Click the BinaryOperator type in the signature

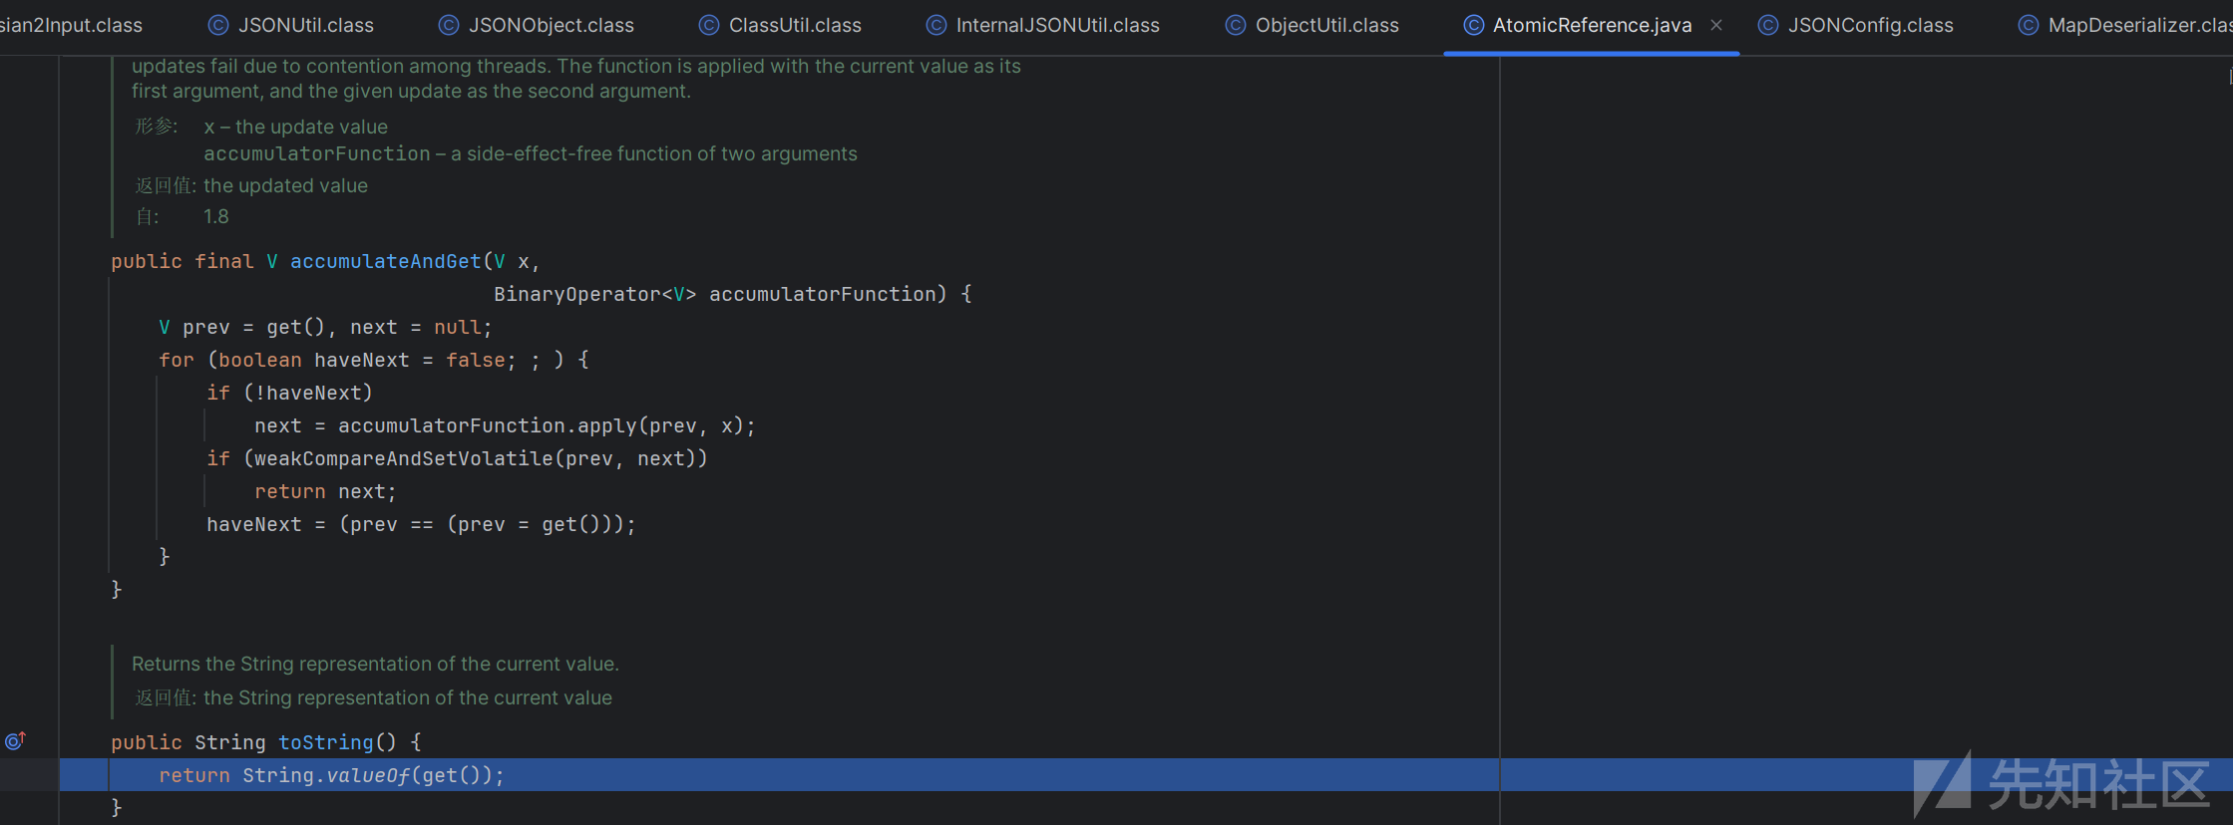coord(576,294)
